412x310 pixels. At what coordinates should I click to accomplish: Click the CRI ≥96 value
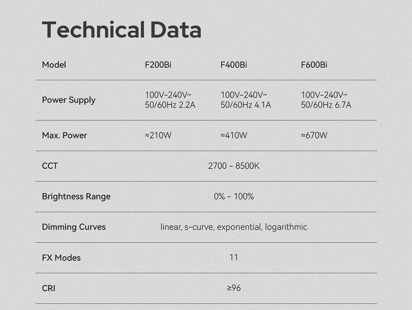[x=234, y=288]
